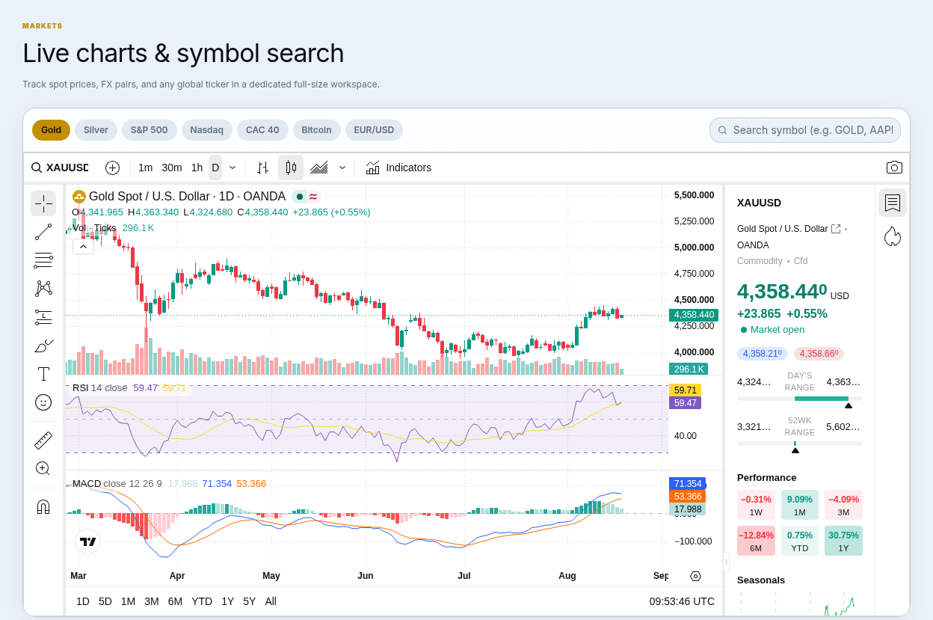Select the brush drawing tool

pos(43,346)
